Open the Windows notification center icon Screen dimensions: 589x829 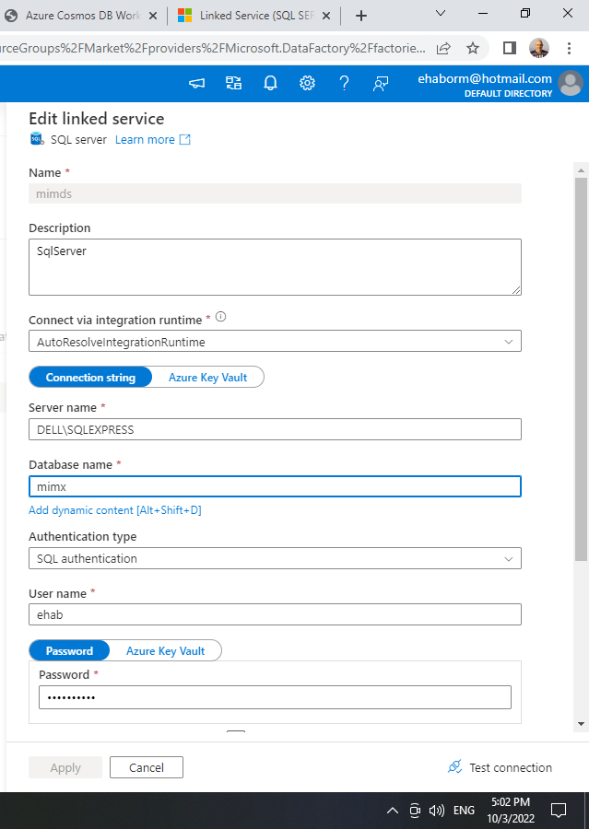pos(559,810)
